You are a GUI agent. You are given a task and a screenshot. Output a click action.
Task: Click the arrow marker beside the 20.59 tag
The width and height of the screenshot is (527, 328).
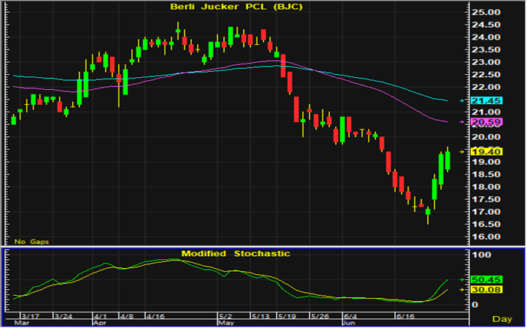[x=461, y=121]
